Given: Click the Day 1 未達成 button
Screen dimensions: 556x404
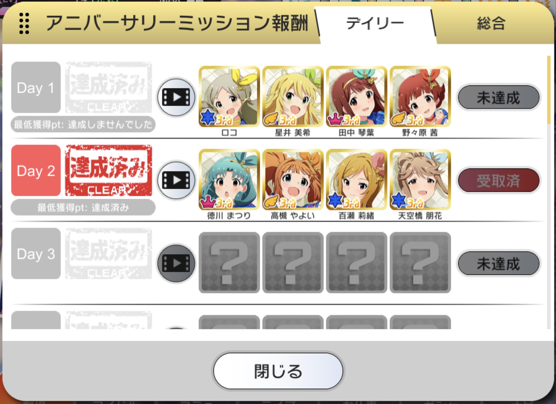Looking at the screenshot, I should [499, 97].
